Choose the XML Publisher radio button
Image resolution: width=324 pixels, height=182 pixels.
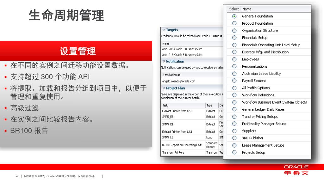point(234,138)
